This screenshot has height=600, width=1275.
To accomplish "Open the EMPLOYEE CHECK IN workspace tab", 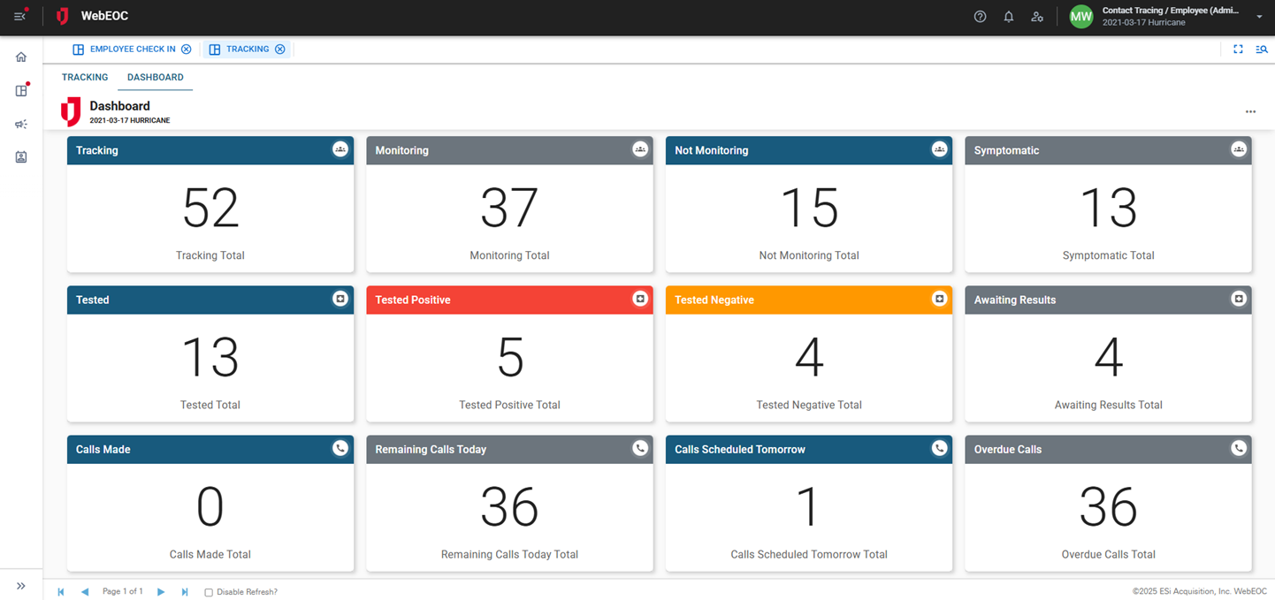I will (x=131, y=49).
